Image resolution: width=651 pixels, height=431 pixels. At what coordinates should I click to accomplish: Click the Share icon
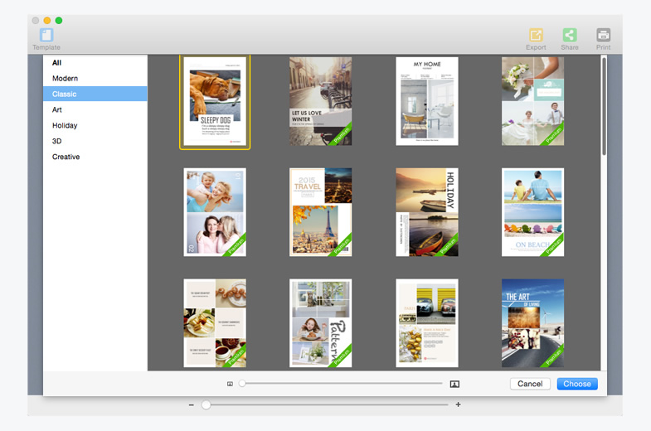(x=570, y=36)
